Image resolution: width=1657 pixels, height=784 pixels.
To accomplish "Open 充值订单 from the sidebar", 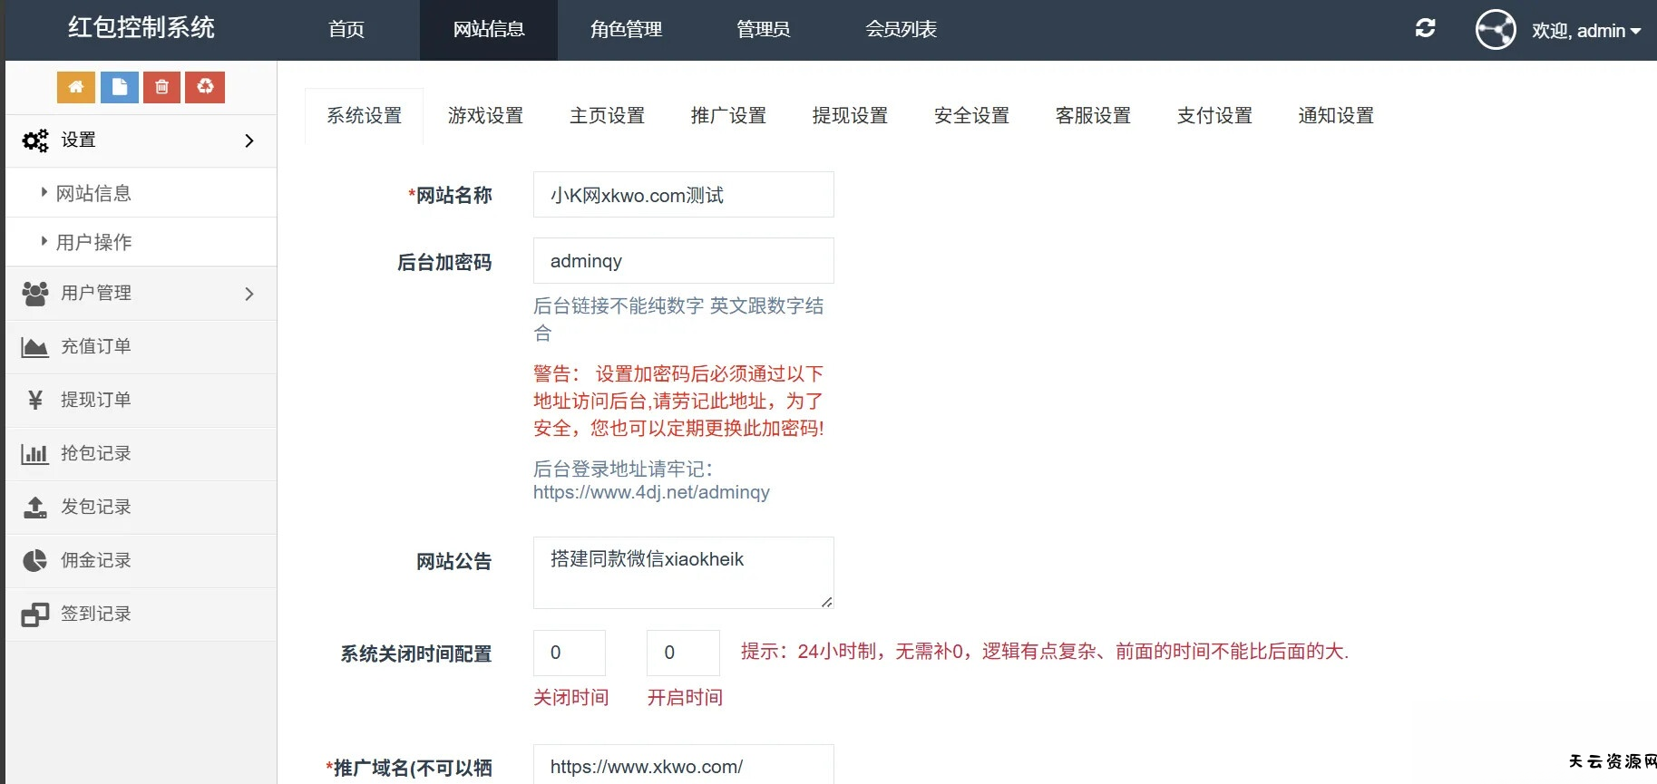I will point(95,346).
